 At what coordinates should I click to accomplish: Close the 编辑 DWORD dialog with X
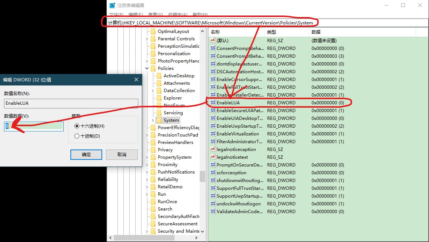click(x=136, y=80)
